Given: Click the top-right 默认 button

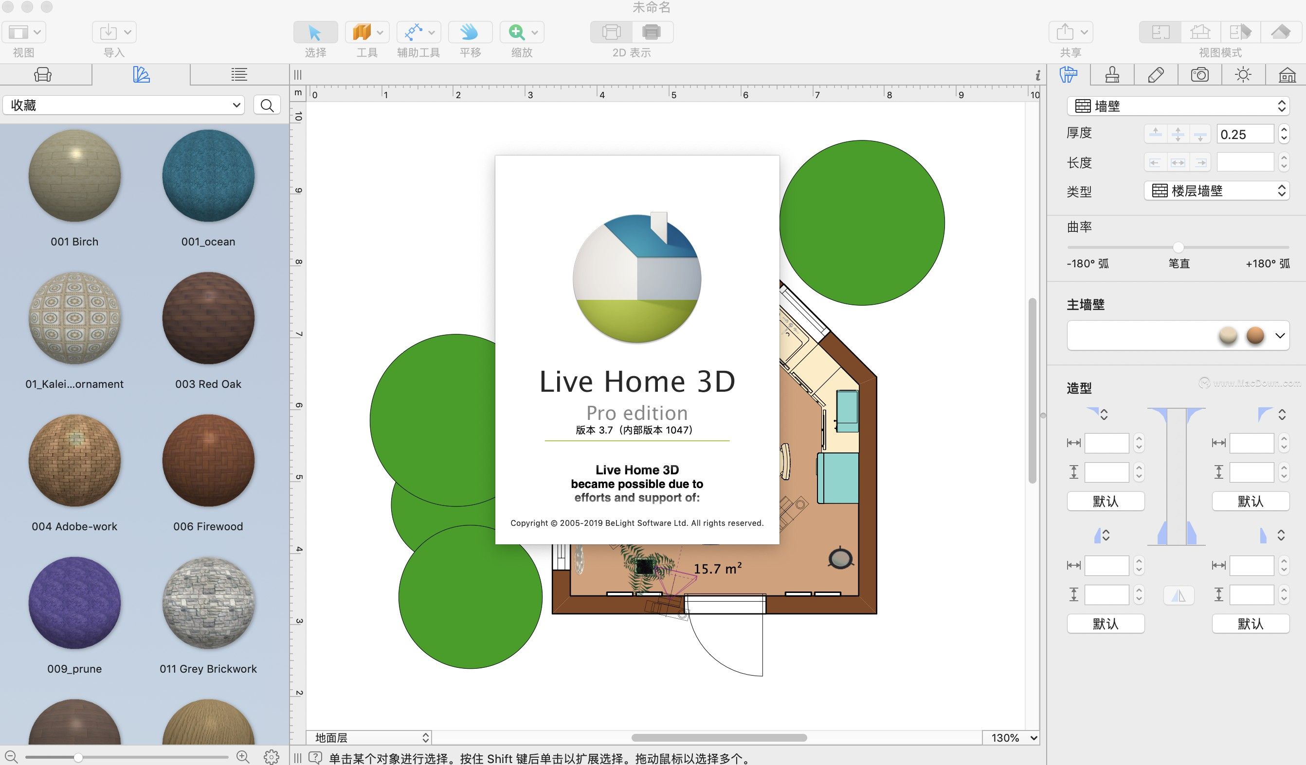Looking at the screenshot, I should tap(1250, 501).
